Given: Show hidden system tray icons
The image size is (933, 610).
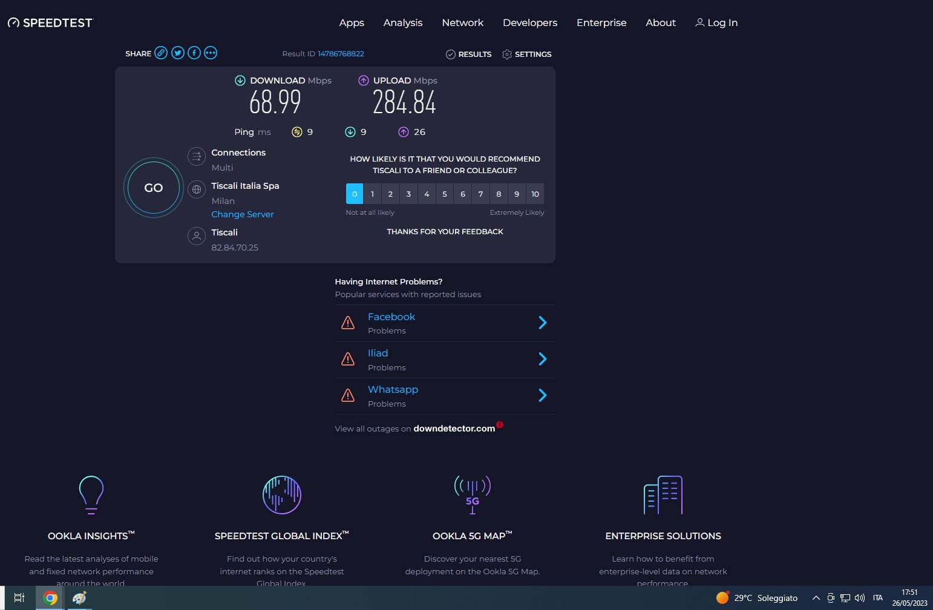Looking at the screenshot, I should 816,598.
